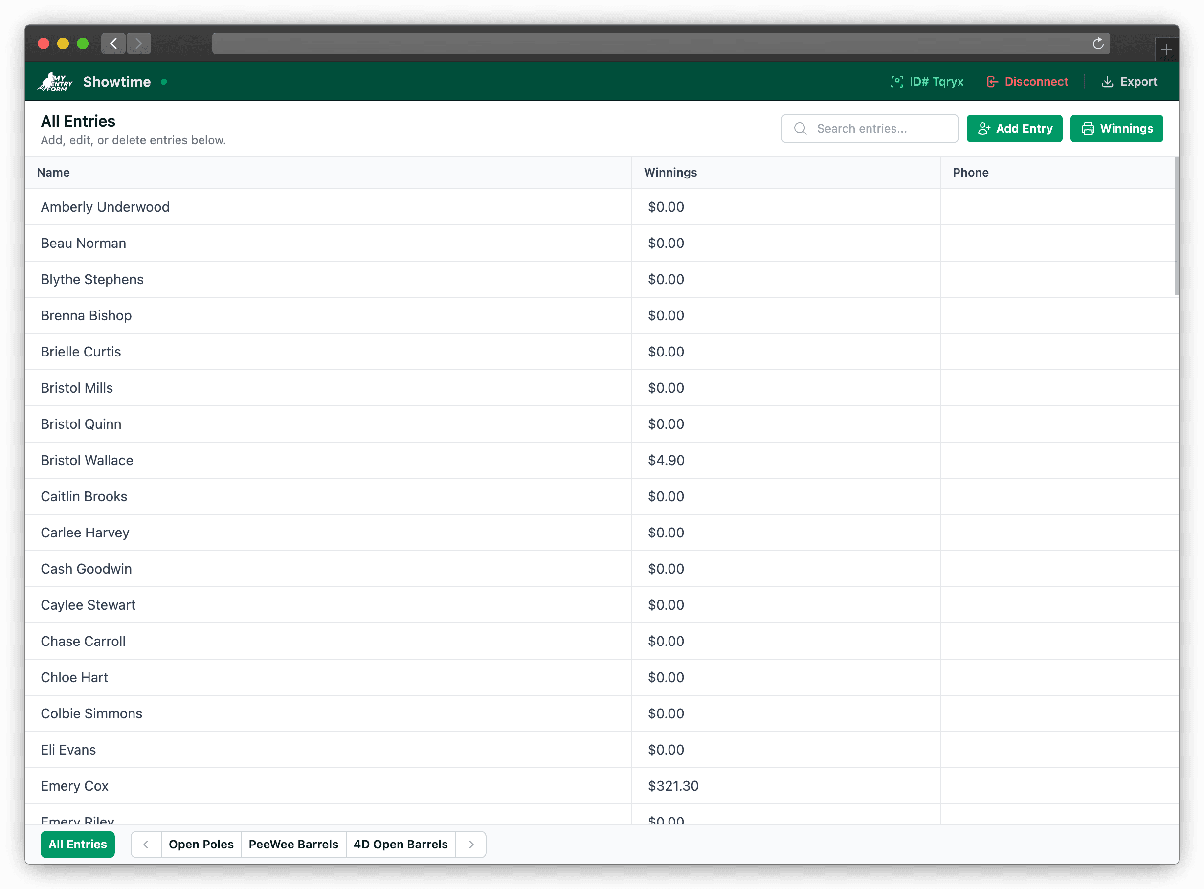Screen dimensions: 1204x889
Task: Switch to the Open Poles tab
Action: coord(201,845)
